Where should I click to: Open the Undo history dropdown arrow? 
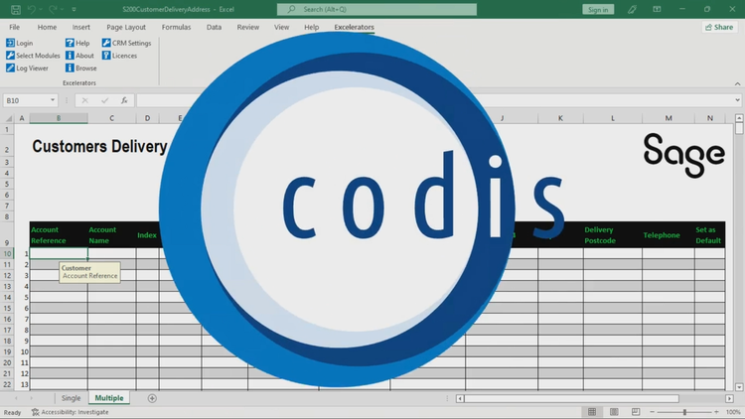(x=41, y=9)
